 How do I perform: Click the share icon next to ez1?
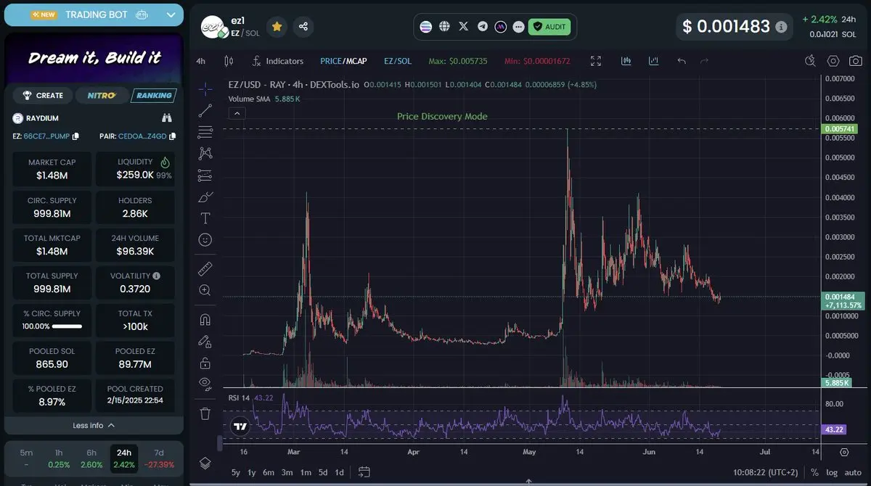[x=303, y=27]
